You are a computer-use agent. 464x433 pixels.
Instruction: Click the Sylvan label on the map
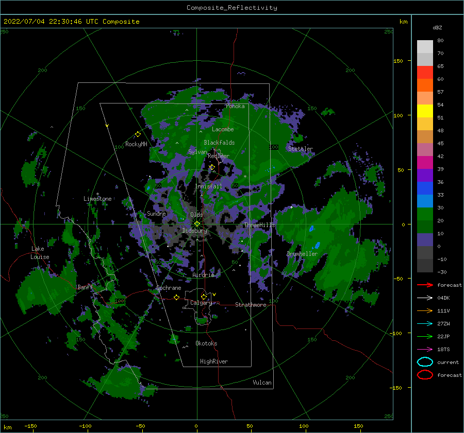pos(197,152)
